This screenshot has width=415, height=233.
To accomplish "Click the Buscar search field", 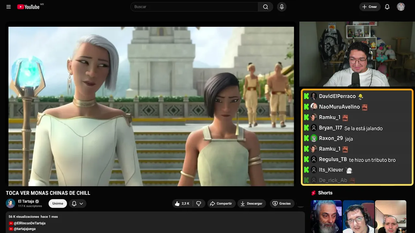I will click(x=194, y=7).
